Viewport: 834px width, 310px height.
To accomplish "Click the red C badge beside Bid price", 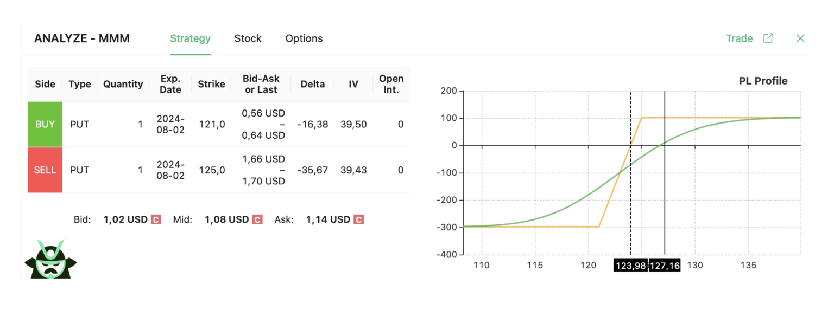I will tap(156, 219).
